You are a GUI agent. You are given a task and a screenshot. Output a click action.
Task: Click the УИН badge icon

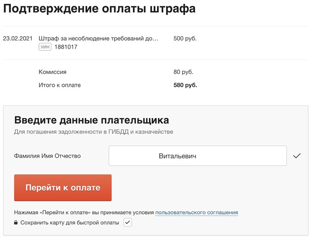[x=45, y=47]
